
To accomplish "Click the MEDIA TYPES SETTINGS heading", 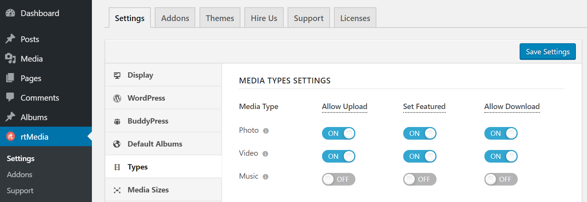I will [285, 81].
